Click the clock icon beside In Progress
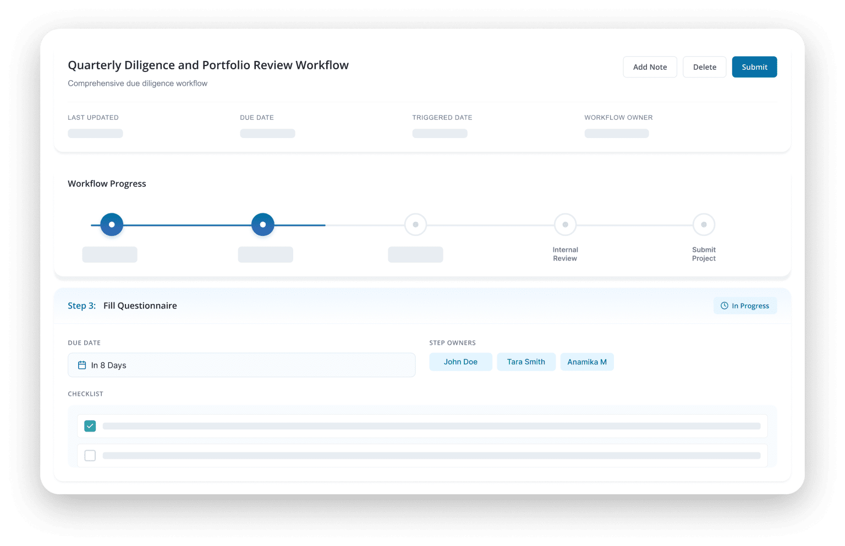 725,305
